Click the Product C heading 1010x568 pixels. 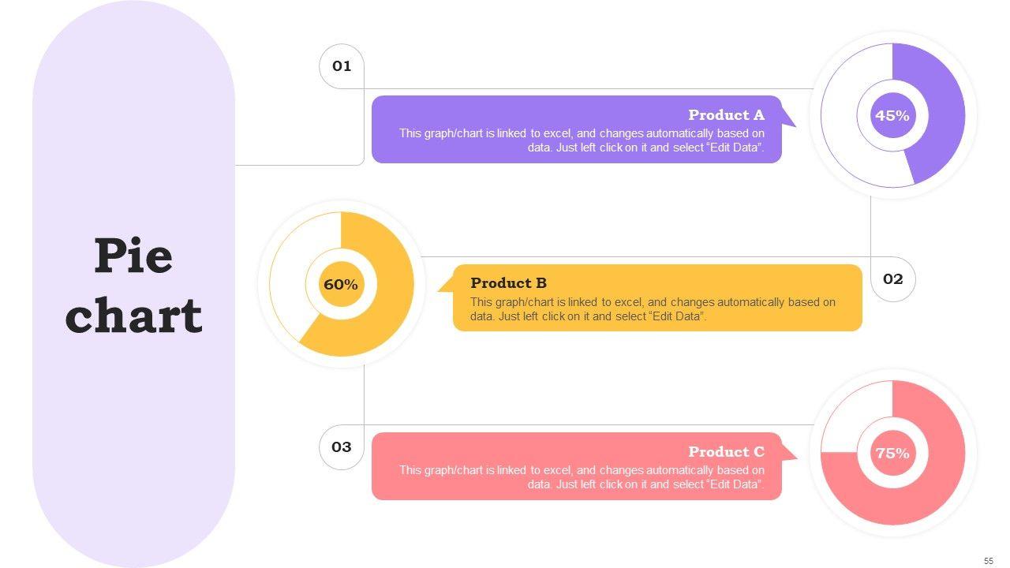[x=726, y=452]
